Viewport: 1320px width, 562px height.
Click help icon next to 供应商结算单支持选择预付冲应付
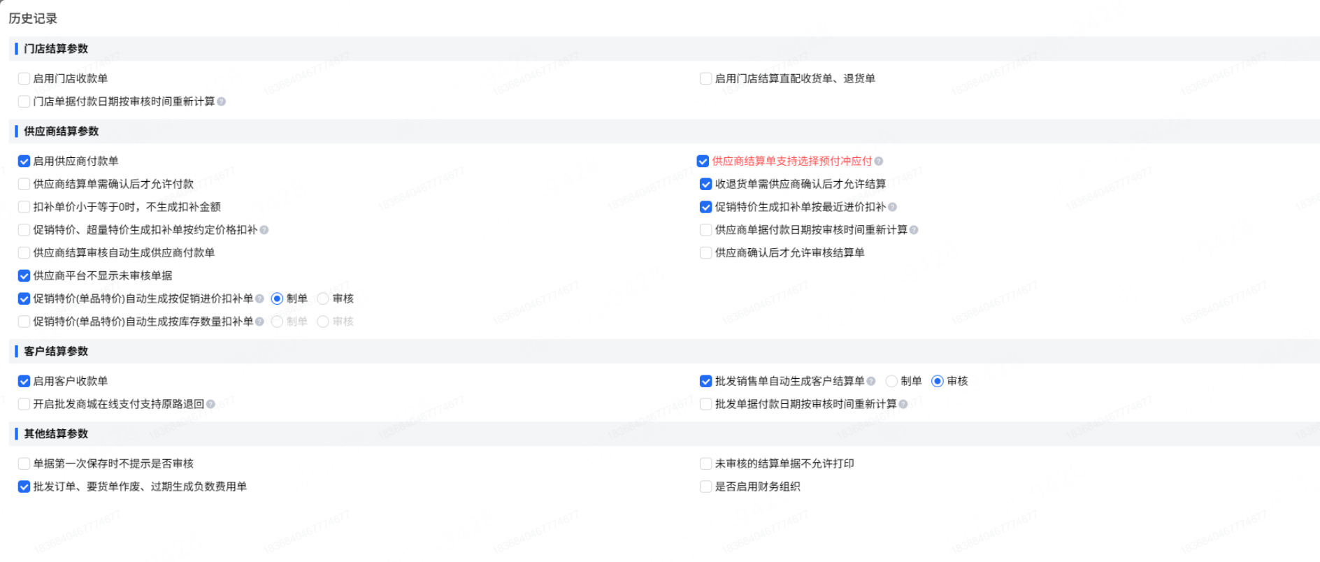click(x=879, y=161)
